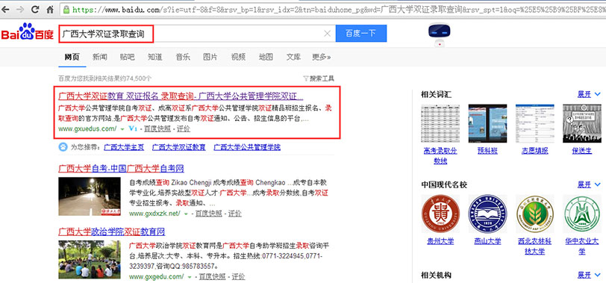Viewport: 606px width, 283px height.
Task: Open the 志愿填报 link
Action: point(534,151)
